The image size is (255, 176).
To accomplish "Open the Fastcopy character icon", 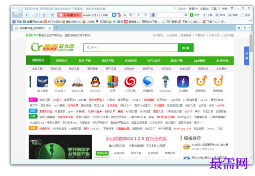I will 165,82.
